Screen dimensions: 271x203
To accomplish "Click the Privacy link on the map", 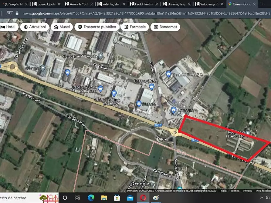I will tap(248, 191).
